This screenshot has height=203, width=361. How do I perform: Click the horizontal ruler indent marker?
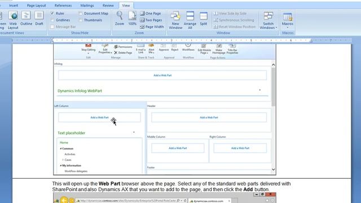pyautogui.click(x=52, y=41)
